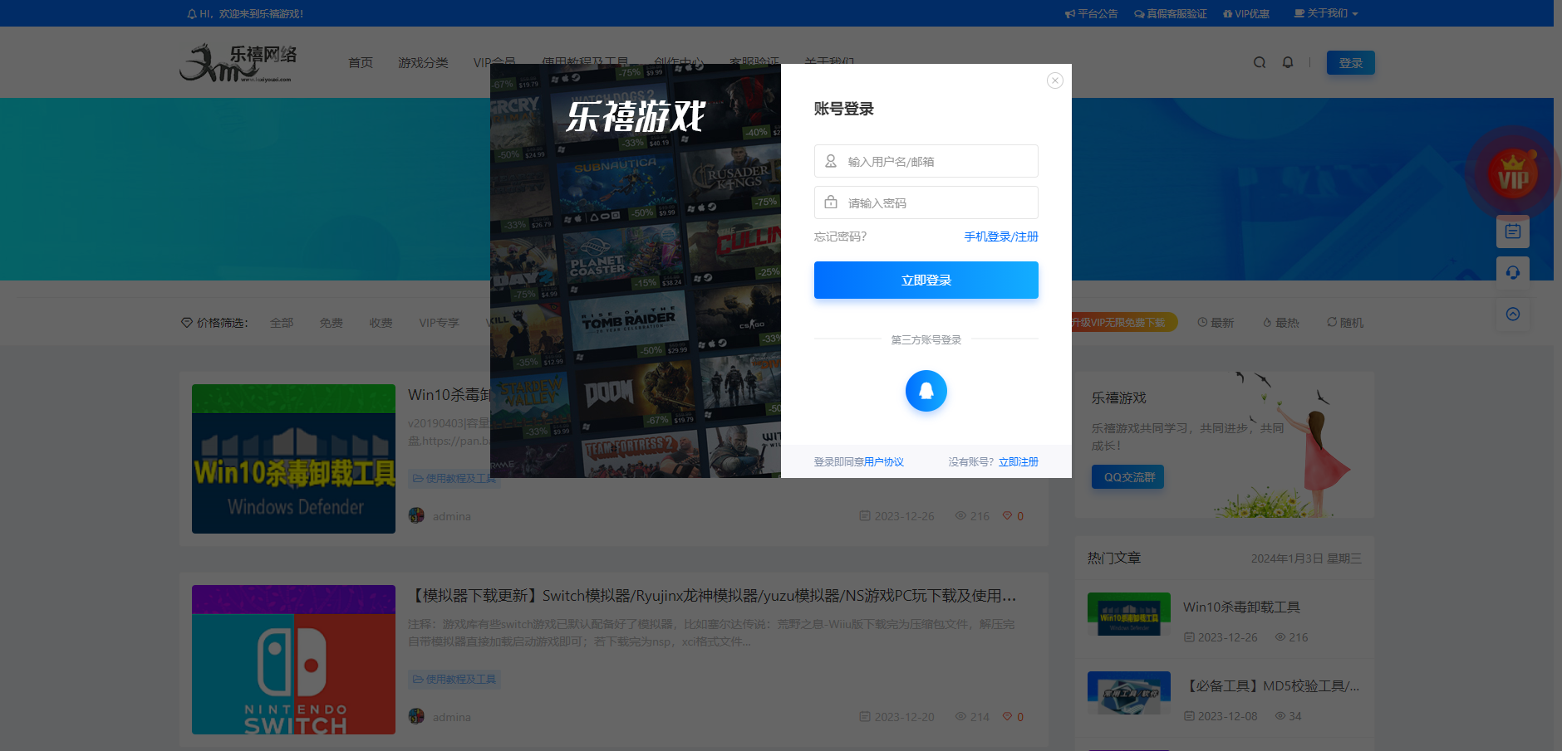Click the QQ交流群 button
1562x751 pixels.
click(1127, 477)
